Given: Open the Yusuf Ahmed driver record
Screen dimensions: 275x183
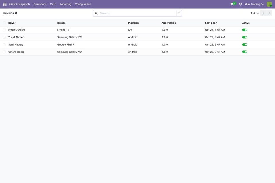Looking at the screenshot, I should click(x=16, y=37).
